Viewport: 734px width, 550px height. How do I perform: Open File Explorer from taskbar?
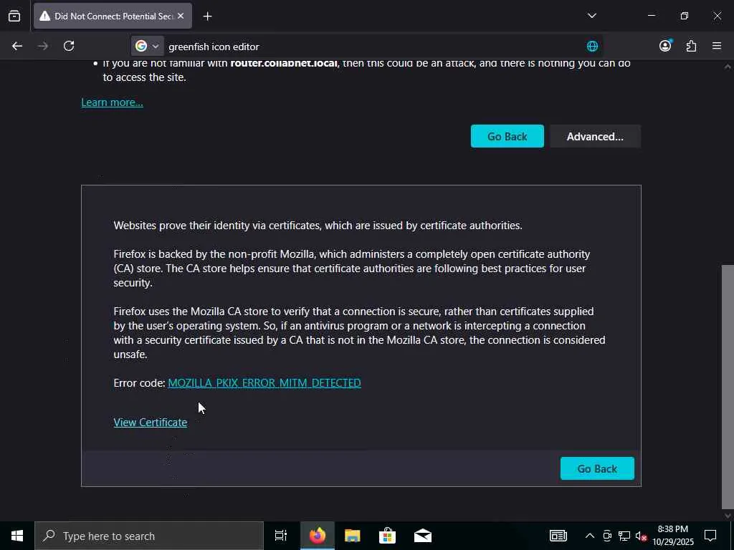[352, 536]
